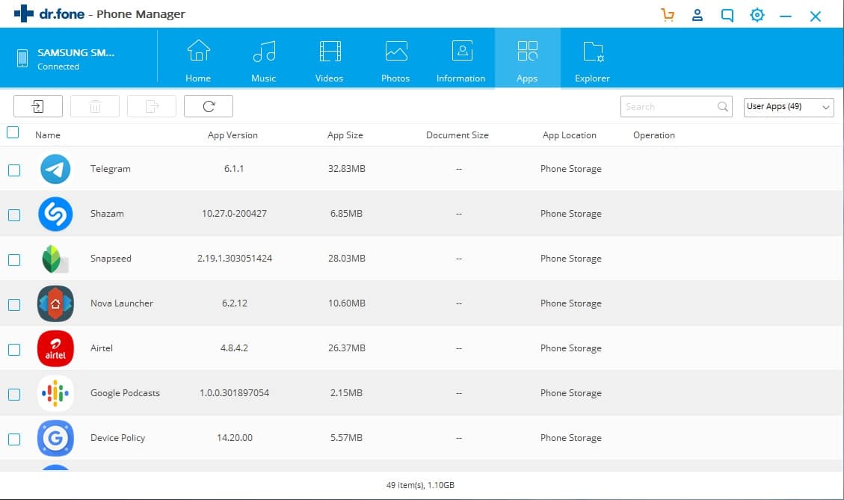The image size is (844, 500).
Task: Open the settings gear icon
Action: (x=757, y=15)
